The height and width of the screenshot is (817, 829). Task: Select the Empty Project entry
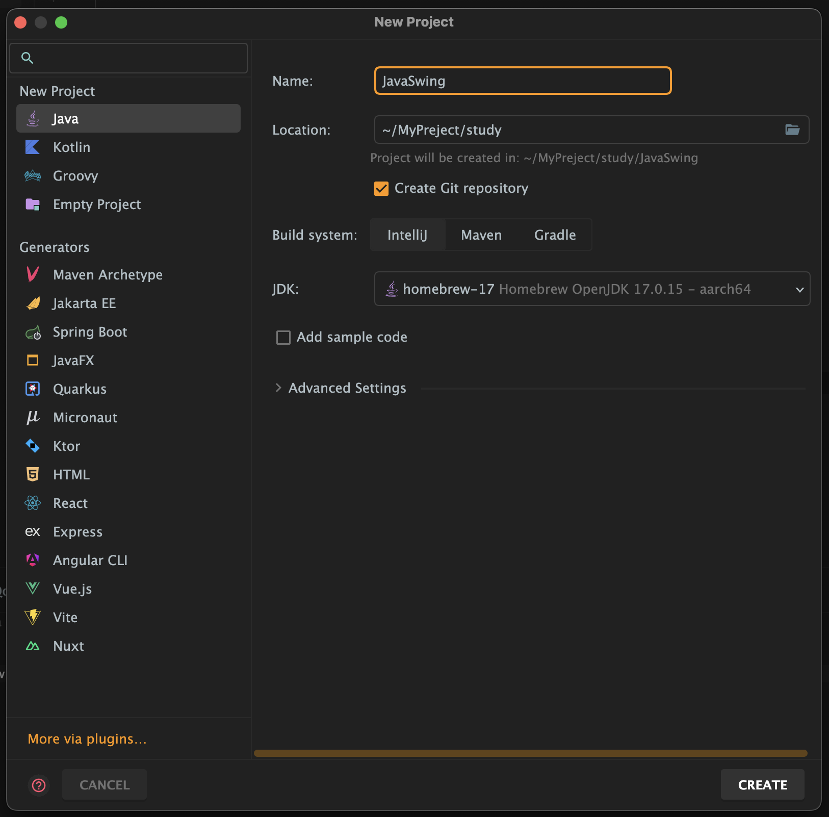click(128, 205)
